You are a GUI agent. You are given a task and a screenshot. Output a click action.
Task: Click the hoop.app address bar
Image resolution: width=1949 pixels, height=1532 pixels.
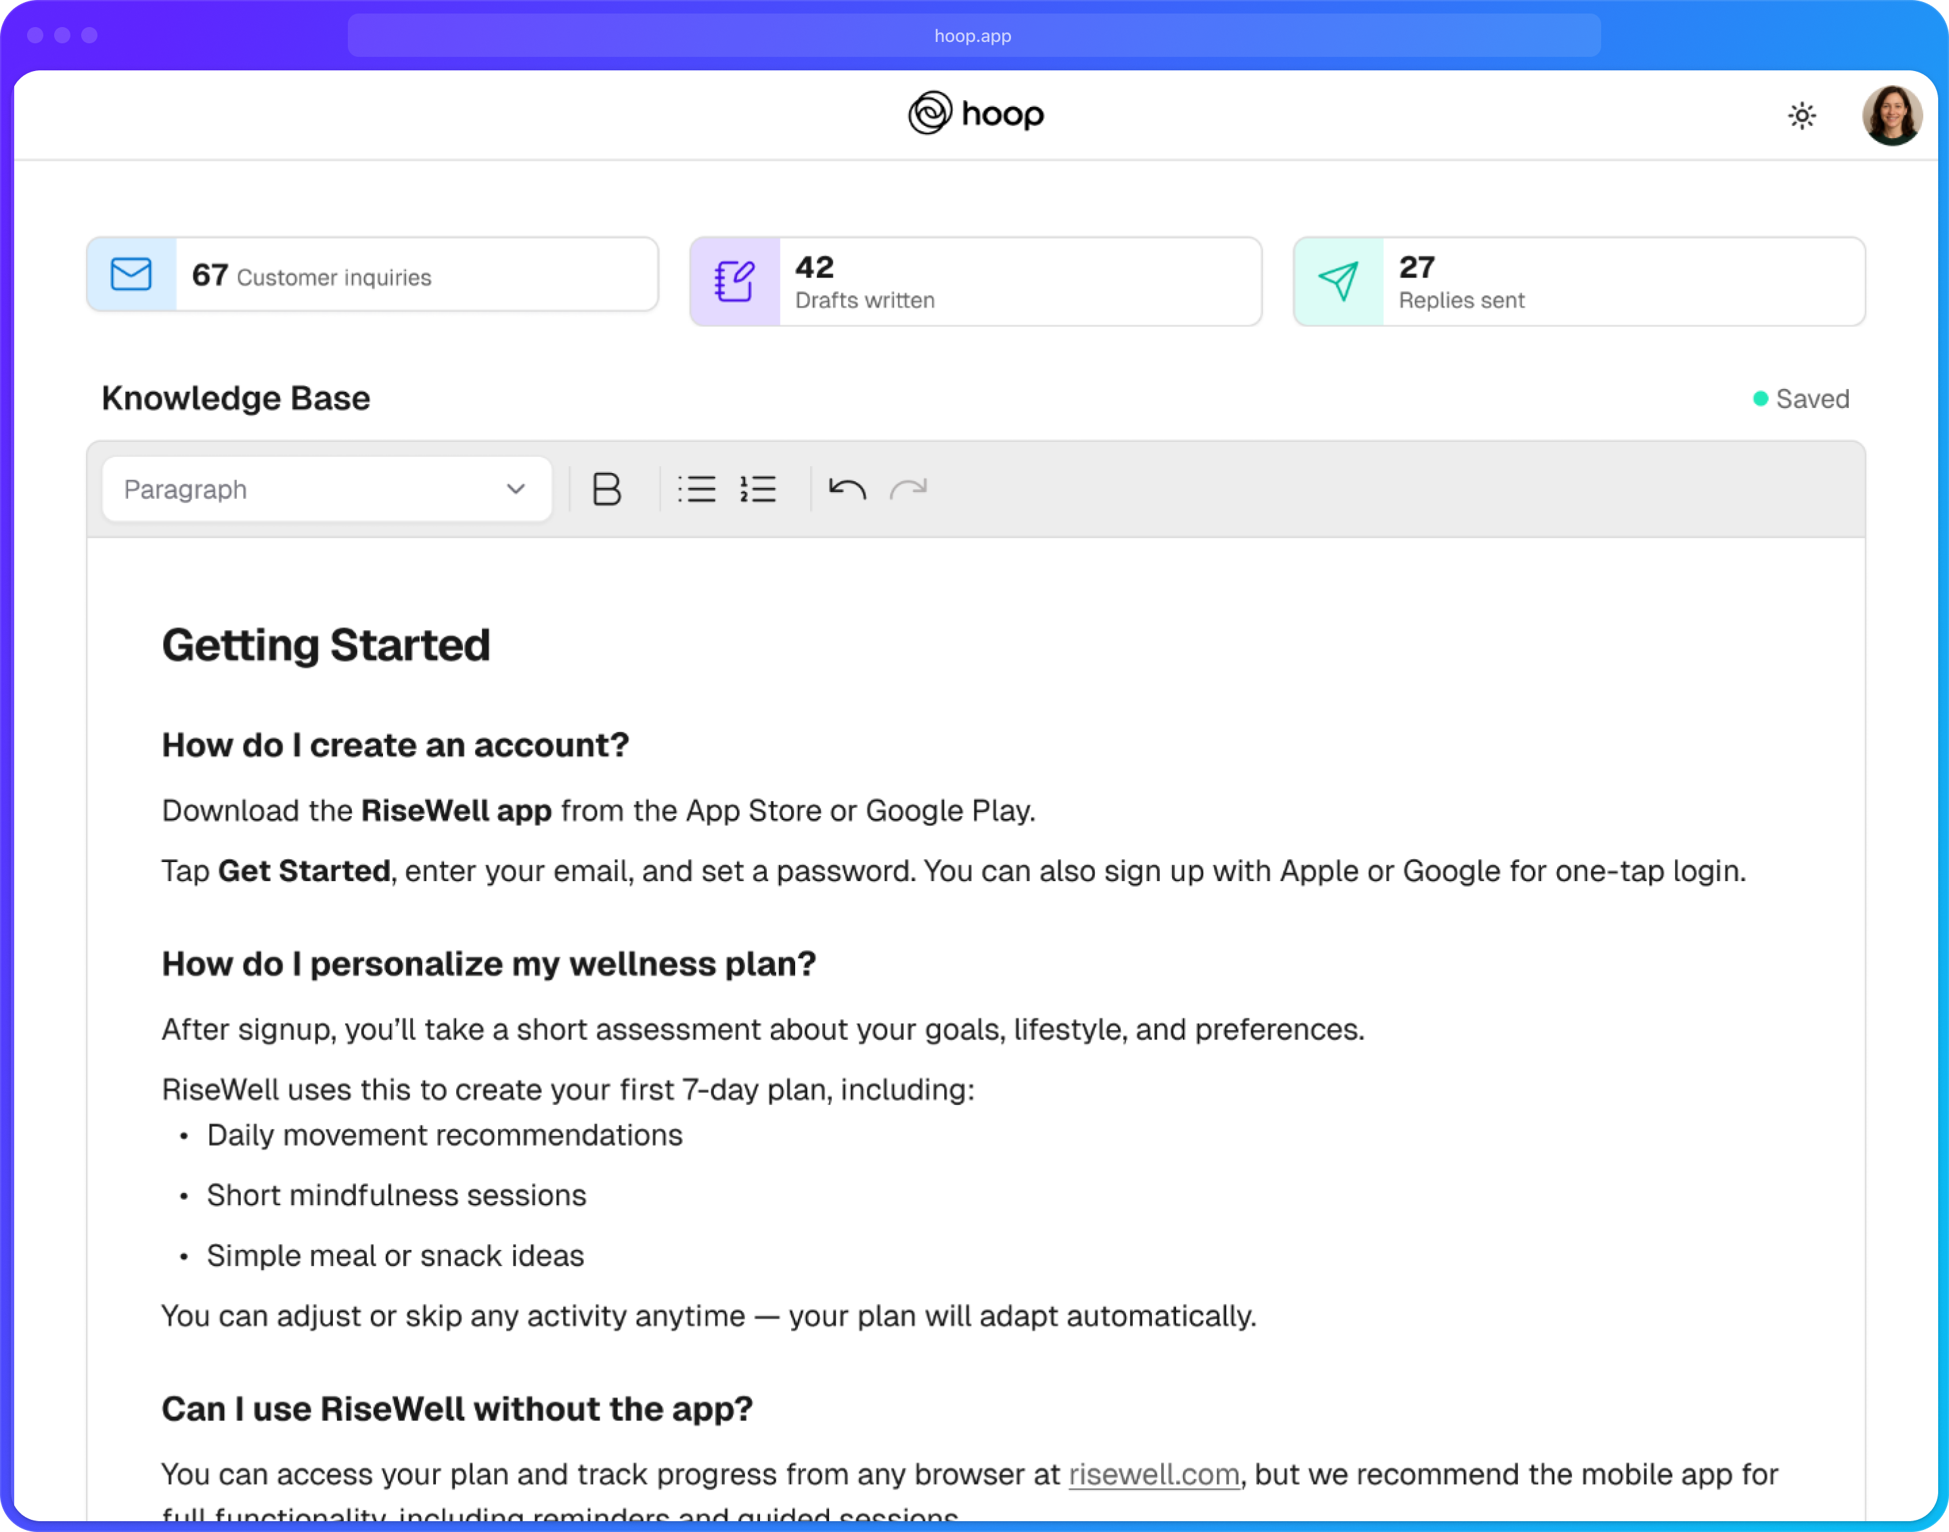click(x=973, y=36)
